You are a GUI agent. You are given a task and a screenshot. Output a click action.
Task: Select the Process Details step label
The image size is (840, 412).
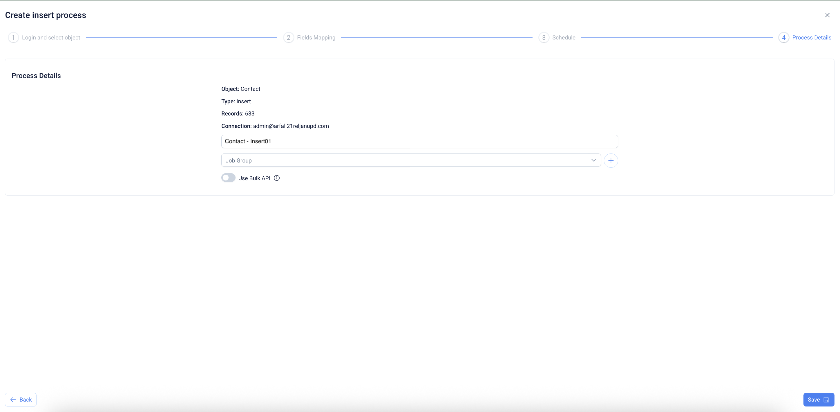point(811,37)
